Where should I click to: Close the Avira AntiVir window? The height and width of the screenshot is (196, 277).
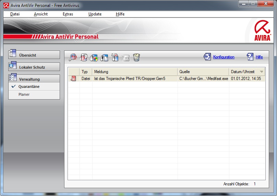pos(266,3)
